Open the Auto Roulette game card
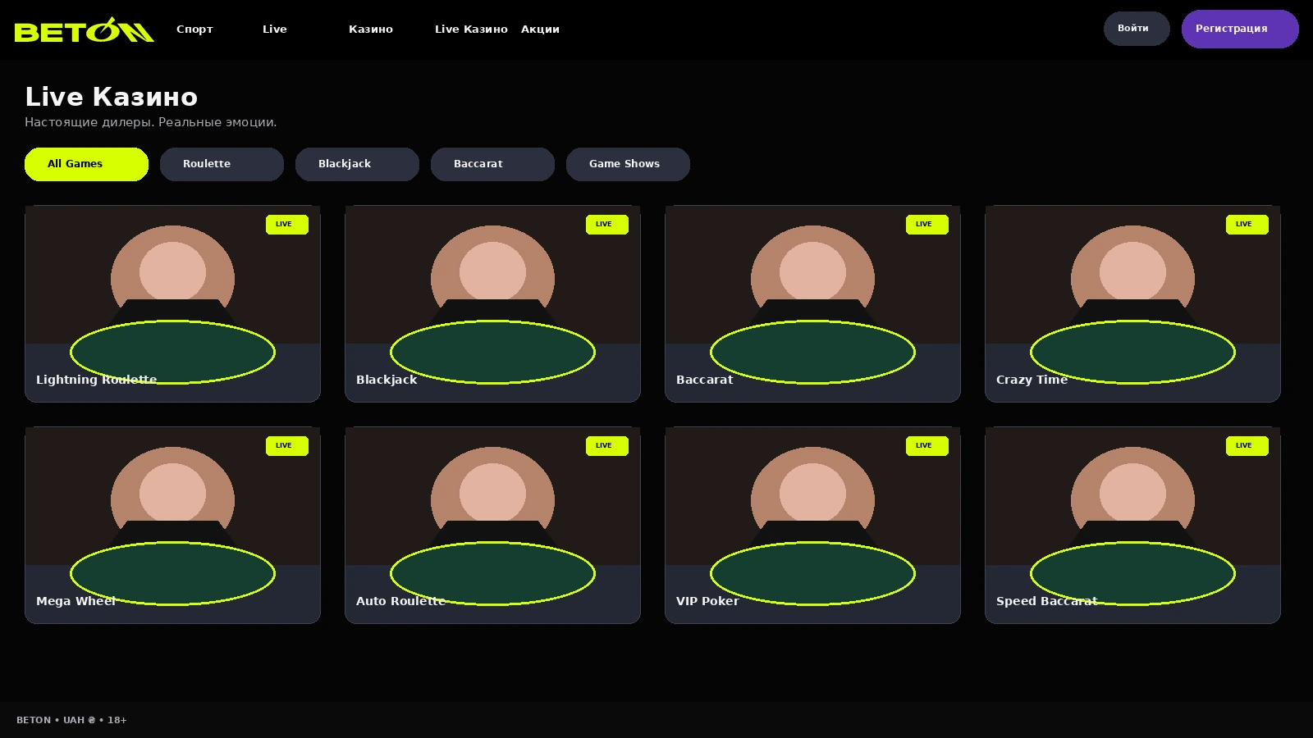Screen dimensions: 1313x738 tap(492, 525)
